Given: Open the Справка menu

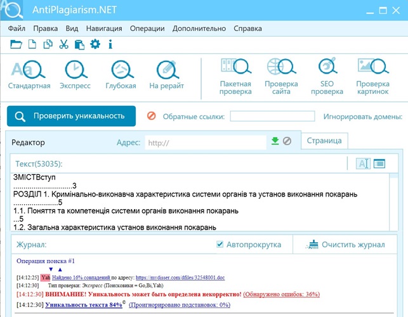Looking at the screenshot, I should [x=247, y=29].
